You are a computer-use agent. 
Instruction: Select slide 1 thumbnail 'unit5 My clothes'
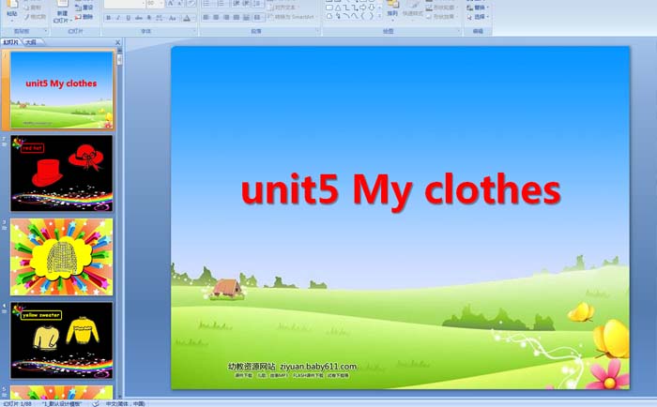point(62,90)
